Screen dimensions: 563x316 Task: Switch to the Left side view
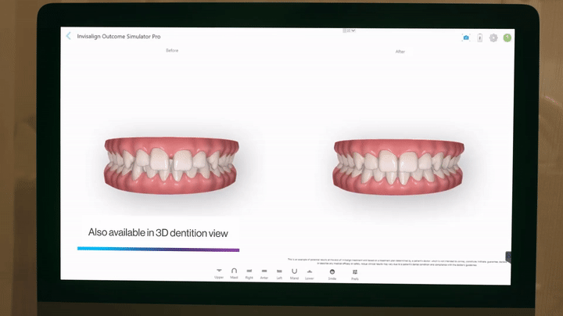[x=279, y=271]
